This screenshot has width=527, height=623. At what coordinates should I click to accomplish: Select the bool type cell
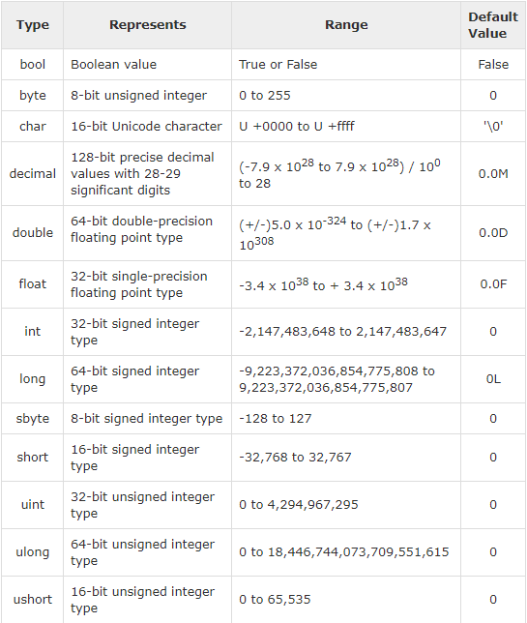point(32,65)
